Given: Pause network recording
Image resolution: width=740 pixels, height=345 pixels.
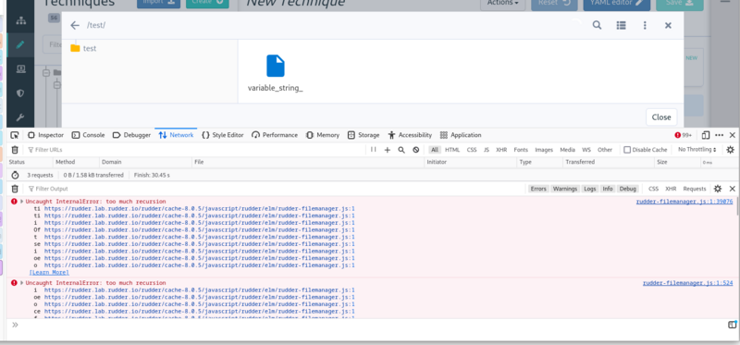Looking at the screenshot, I should [374, 150].
